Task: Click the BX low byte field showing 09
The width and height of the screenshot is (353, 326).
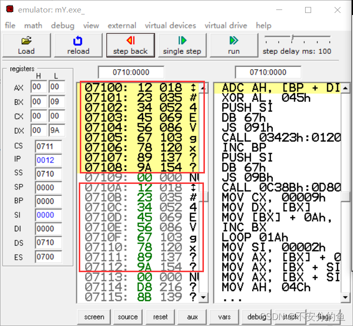Action: coord(57,102)
